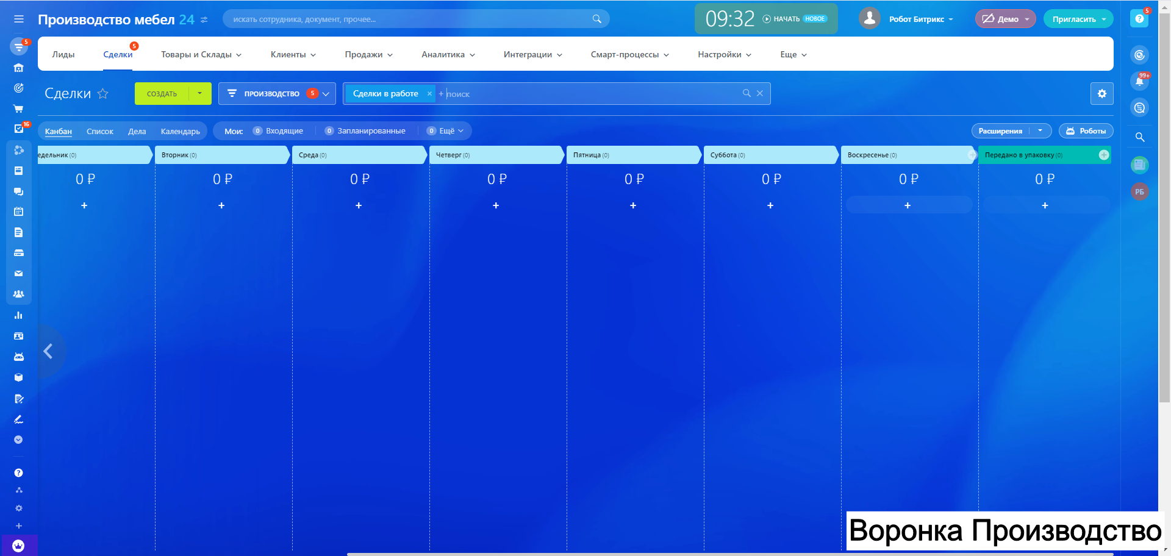Image resolution: width=1171 pixels, height=556 pixels.
Task: Open the tasks icon with badge 16
Action: [19, 129]
